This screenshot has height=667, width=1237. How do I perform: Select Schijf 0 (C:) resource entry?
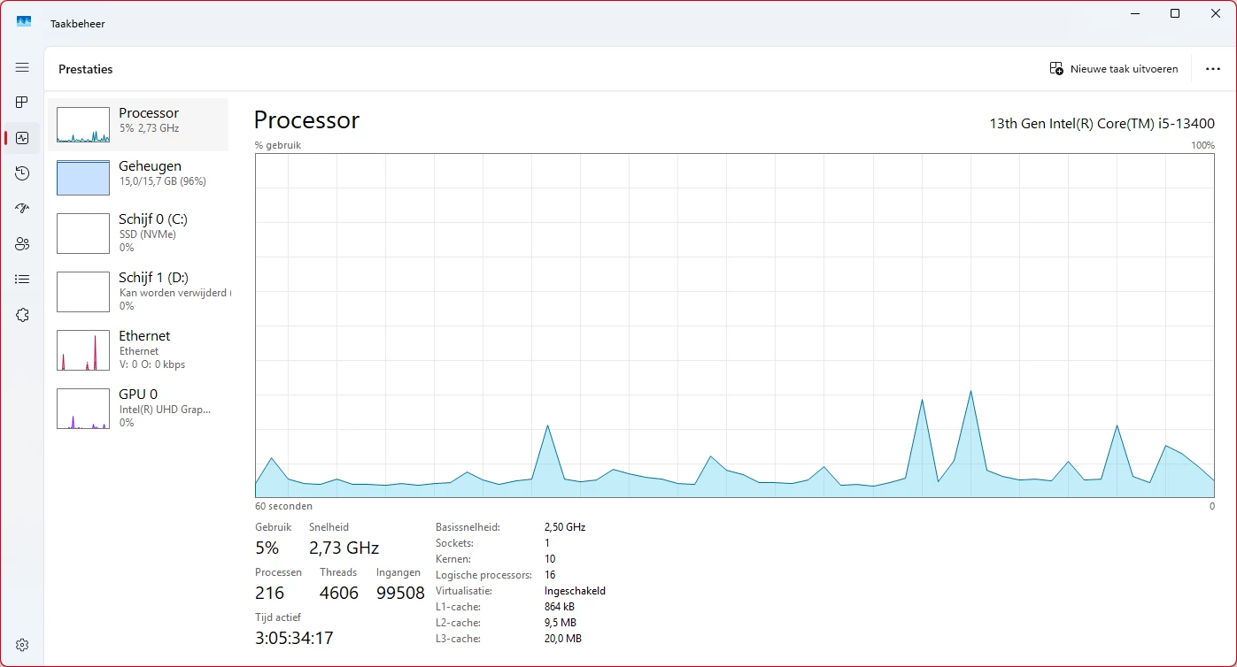(138, 233)
